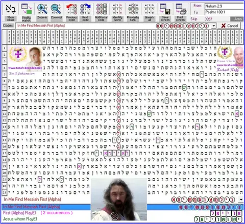Click the long-haired bearded man photo

pyautogui.click(x=119, y=199)
